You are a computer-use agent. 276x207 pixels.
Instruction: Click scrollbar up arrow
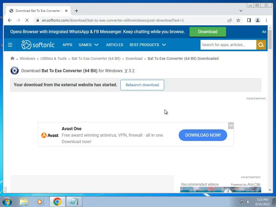click(x=270, y=28)
